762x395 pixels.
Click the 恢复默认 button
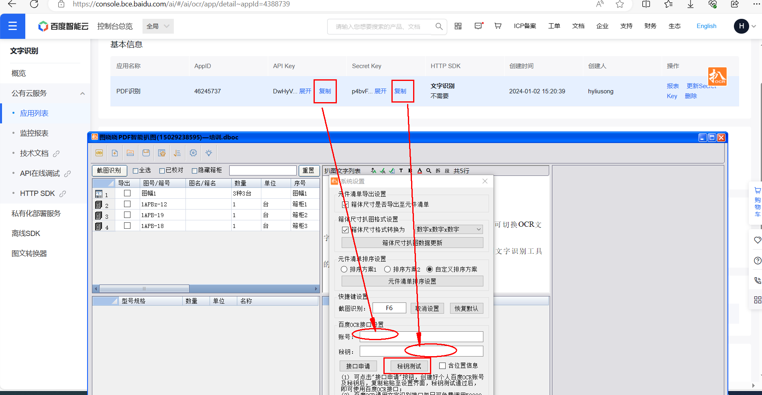tap(467, 308)
